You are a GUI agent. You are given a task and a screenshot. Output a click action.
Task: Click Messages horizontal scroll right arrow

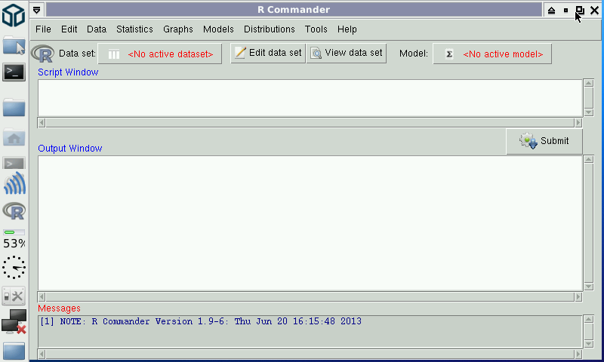(578, 354)
